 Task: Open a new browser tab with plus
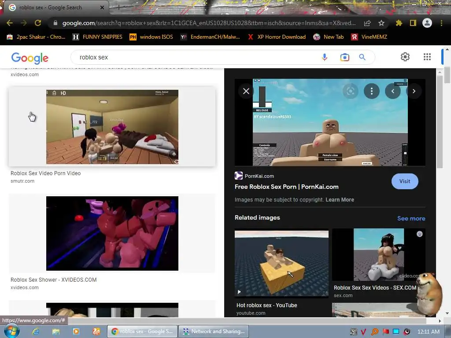[x=118, y=7]
